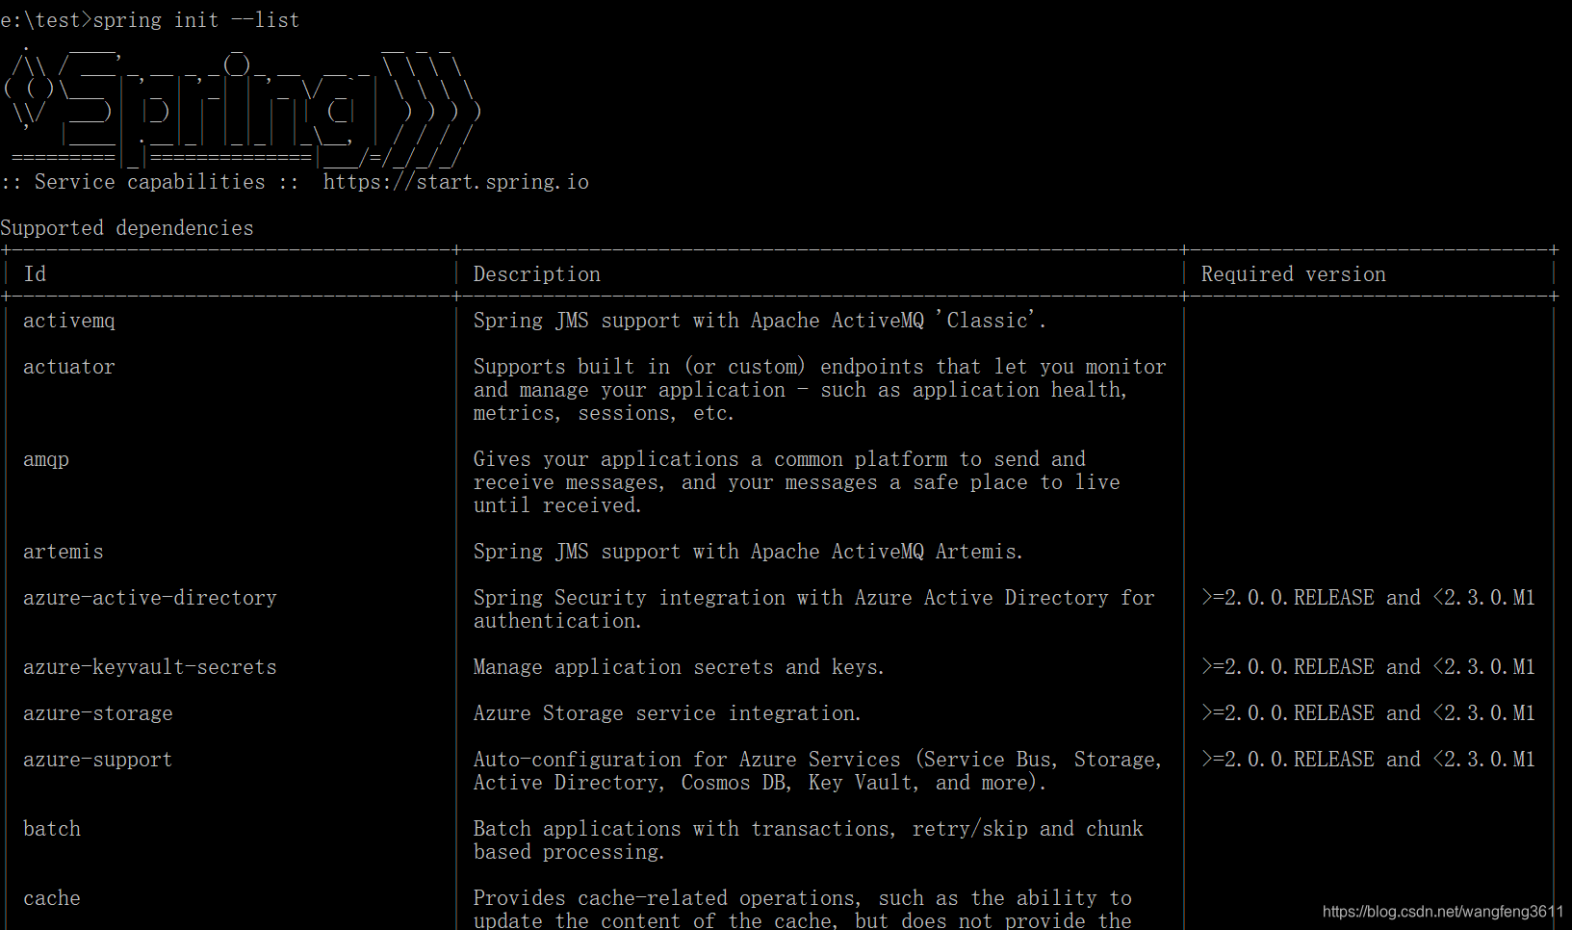
Task: Click description 'Spring JMS support with Apache ActiveMQ 'Classic''
Action: point(760,321)
